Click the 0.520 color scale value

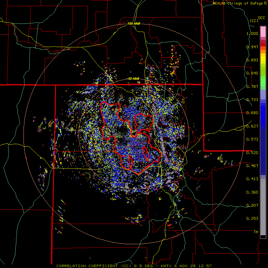[x=252, y=153]
